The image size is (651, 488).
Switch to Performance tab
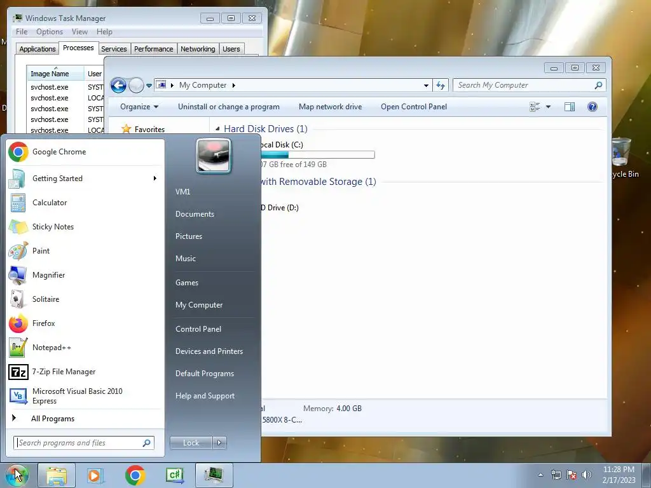point(154,49)
